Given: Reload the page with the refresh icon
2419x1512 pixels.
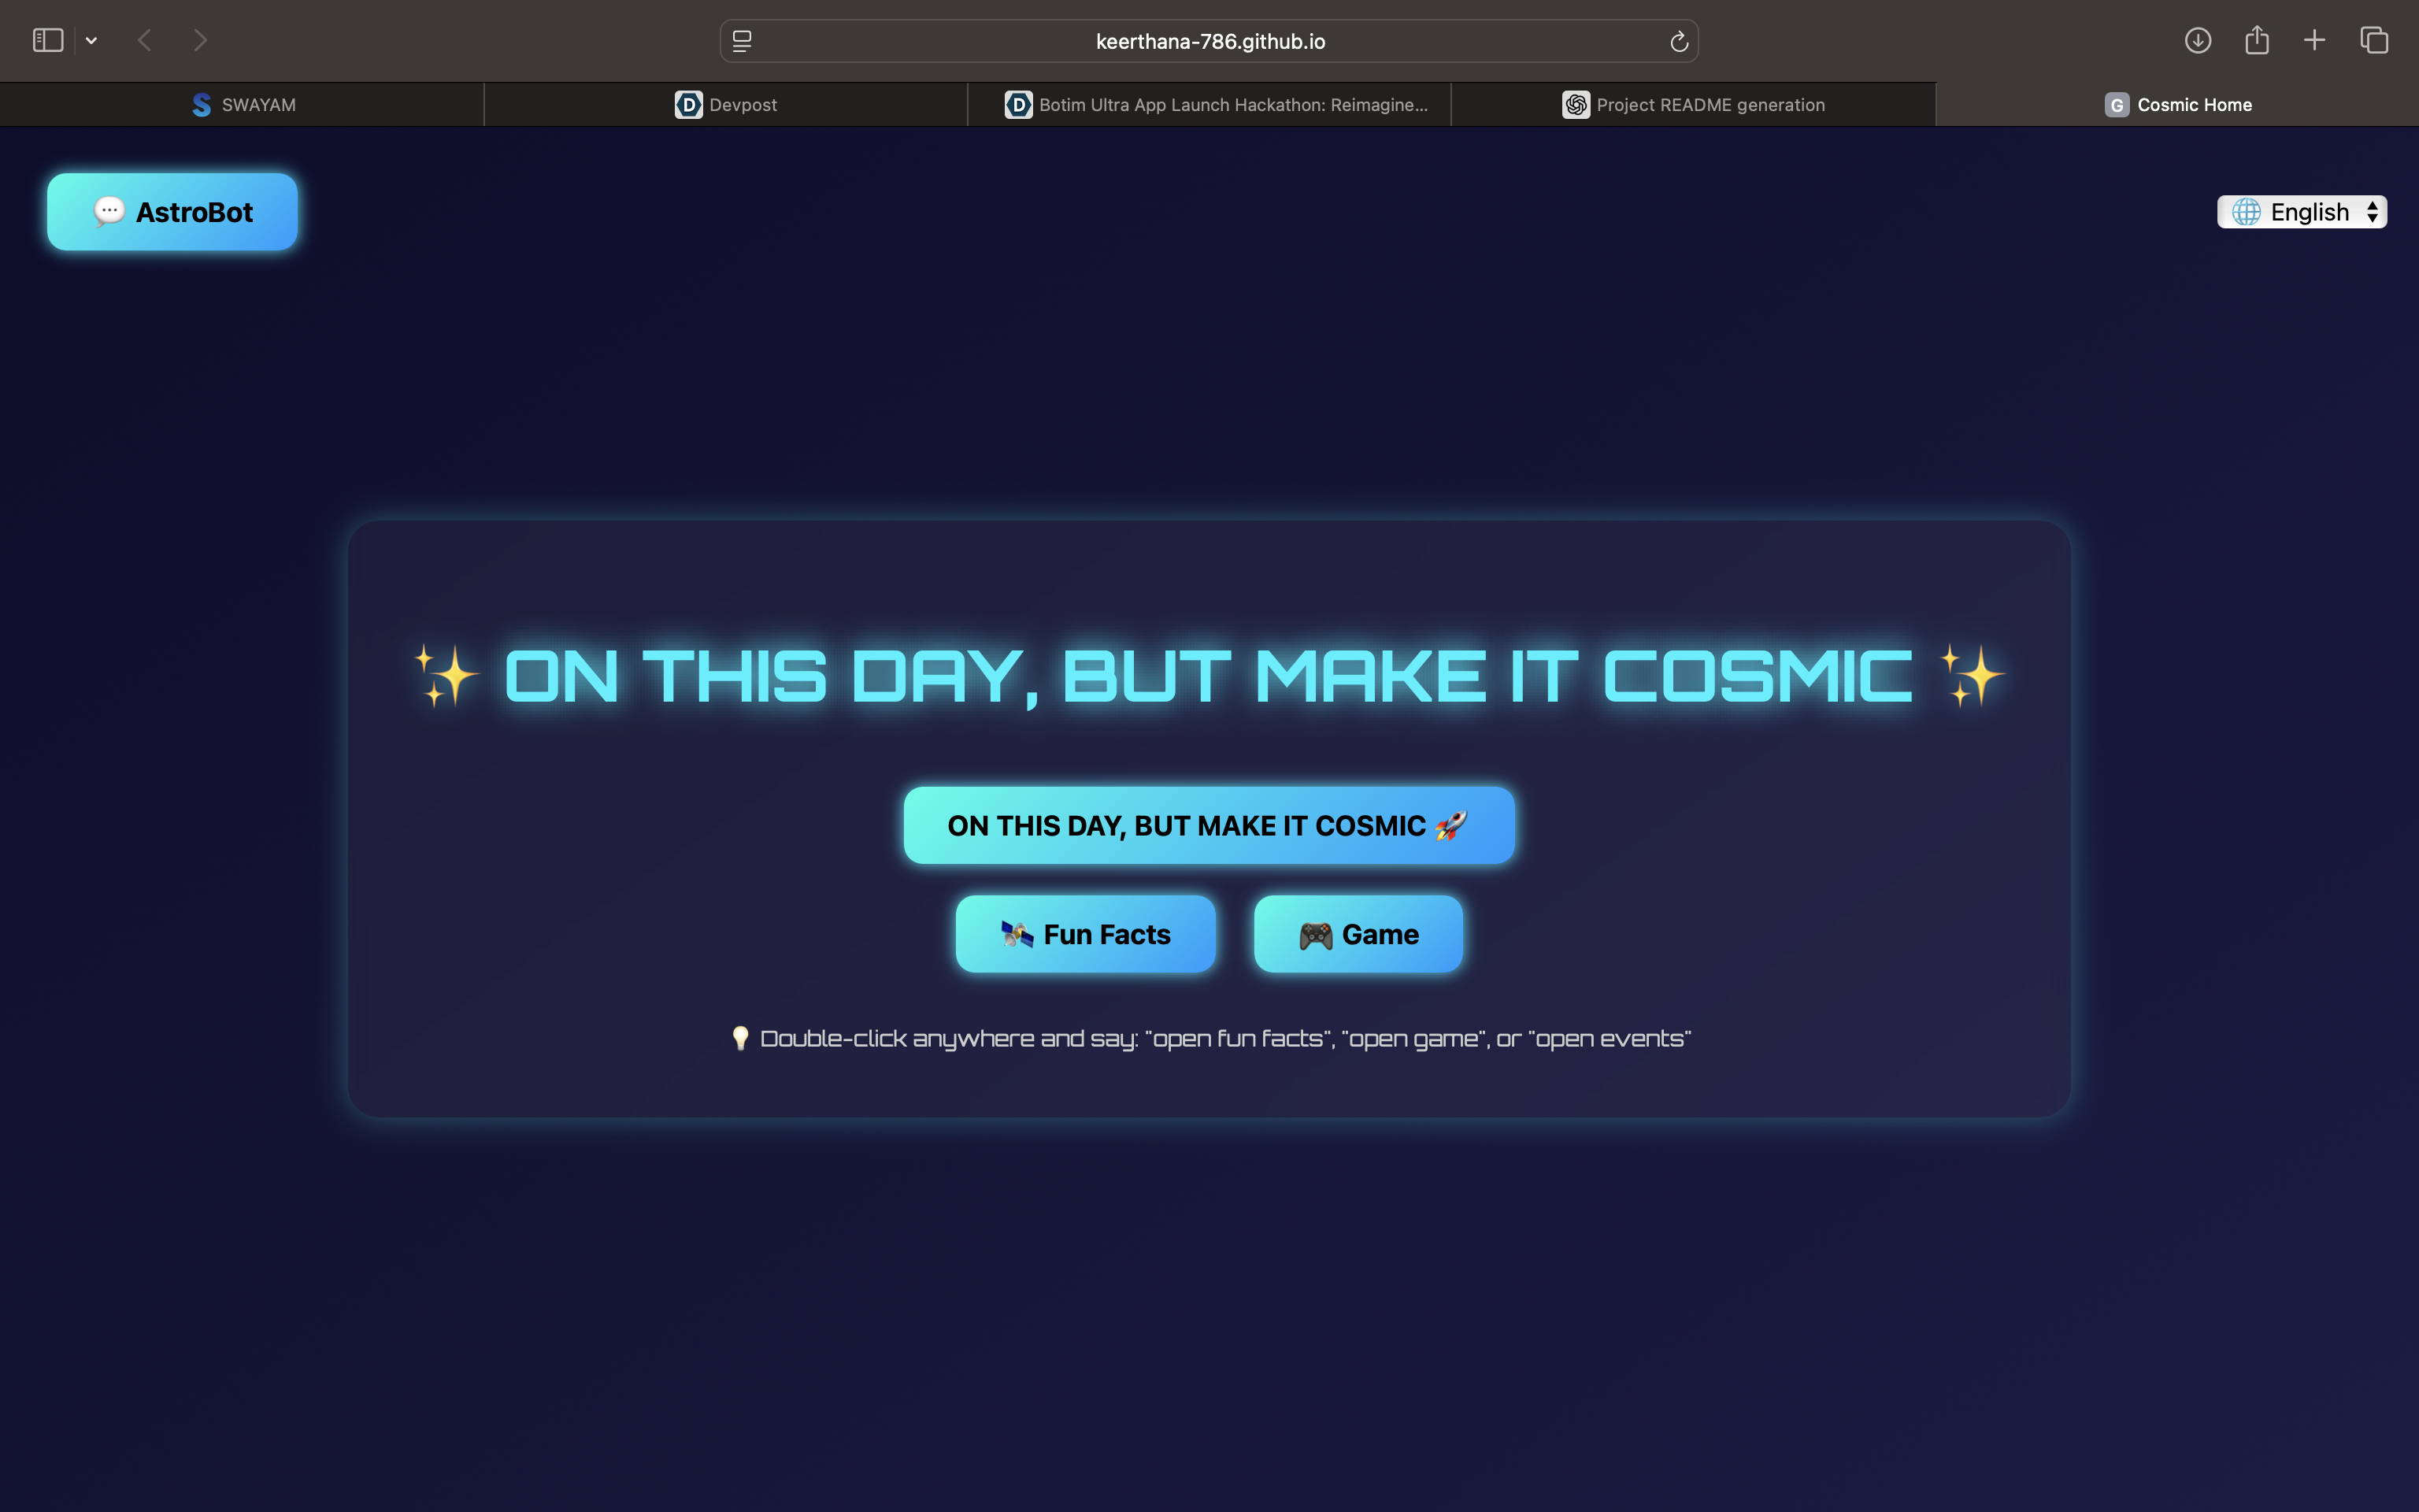Looking at the screenshot, I should click(x=1678, y=41).
